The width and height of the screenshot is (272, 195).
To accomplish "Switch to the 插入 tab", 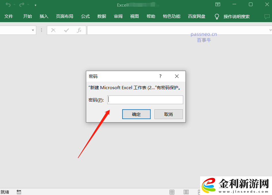I will [x=44, y=16].
